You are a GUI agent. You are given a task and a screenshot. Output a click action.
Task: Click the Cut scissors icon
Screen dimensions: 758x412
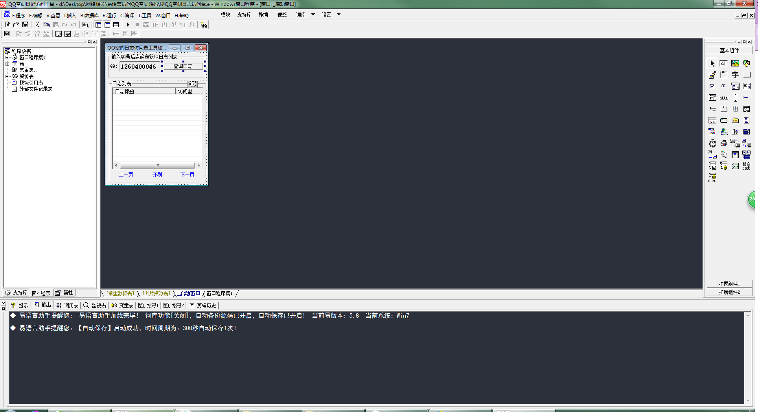click(37, 25)
